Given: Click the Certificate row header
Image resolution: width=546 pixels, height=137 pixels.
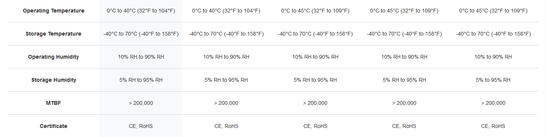Looking at the screenshot, I should [53, 126].
